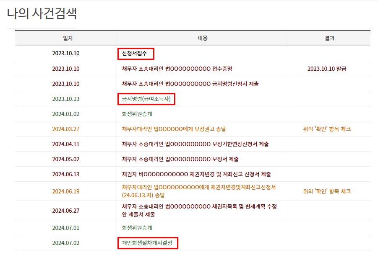378x260 pixels.
Task: Open the 접수증명 entry by 채무자 소송대리인
Action: 177,69
